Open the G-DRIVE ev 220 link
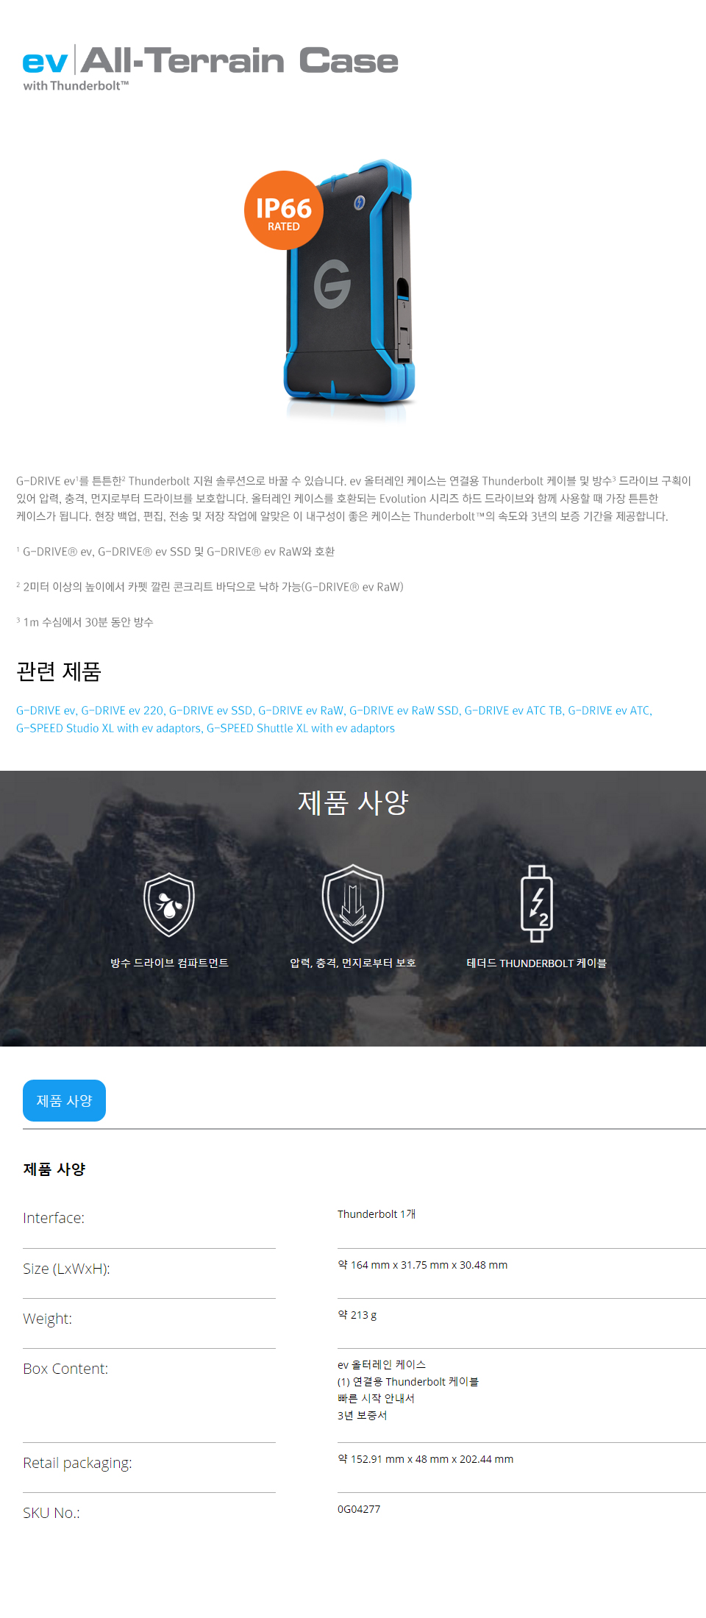 click(x=122, y=710)
